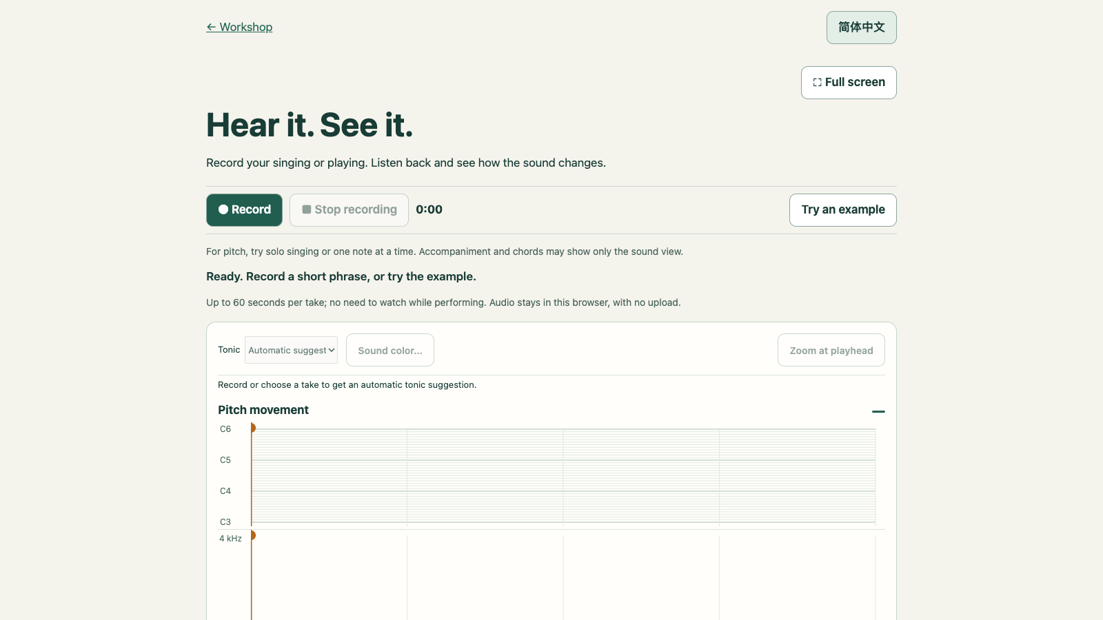1103x620 pixels.
Task: Select the 4 kHz spectrum playhead marker
Action: 253,535
